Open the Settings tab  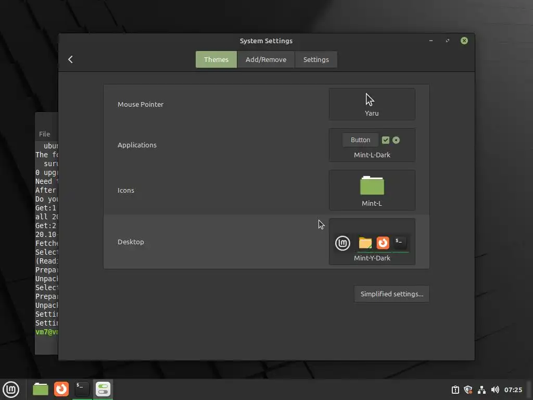click(316, 59)
